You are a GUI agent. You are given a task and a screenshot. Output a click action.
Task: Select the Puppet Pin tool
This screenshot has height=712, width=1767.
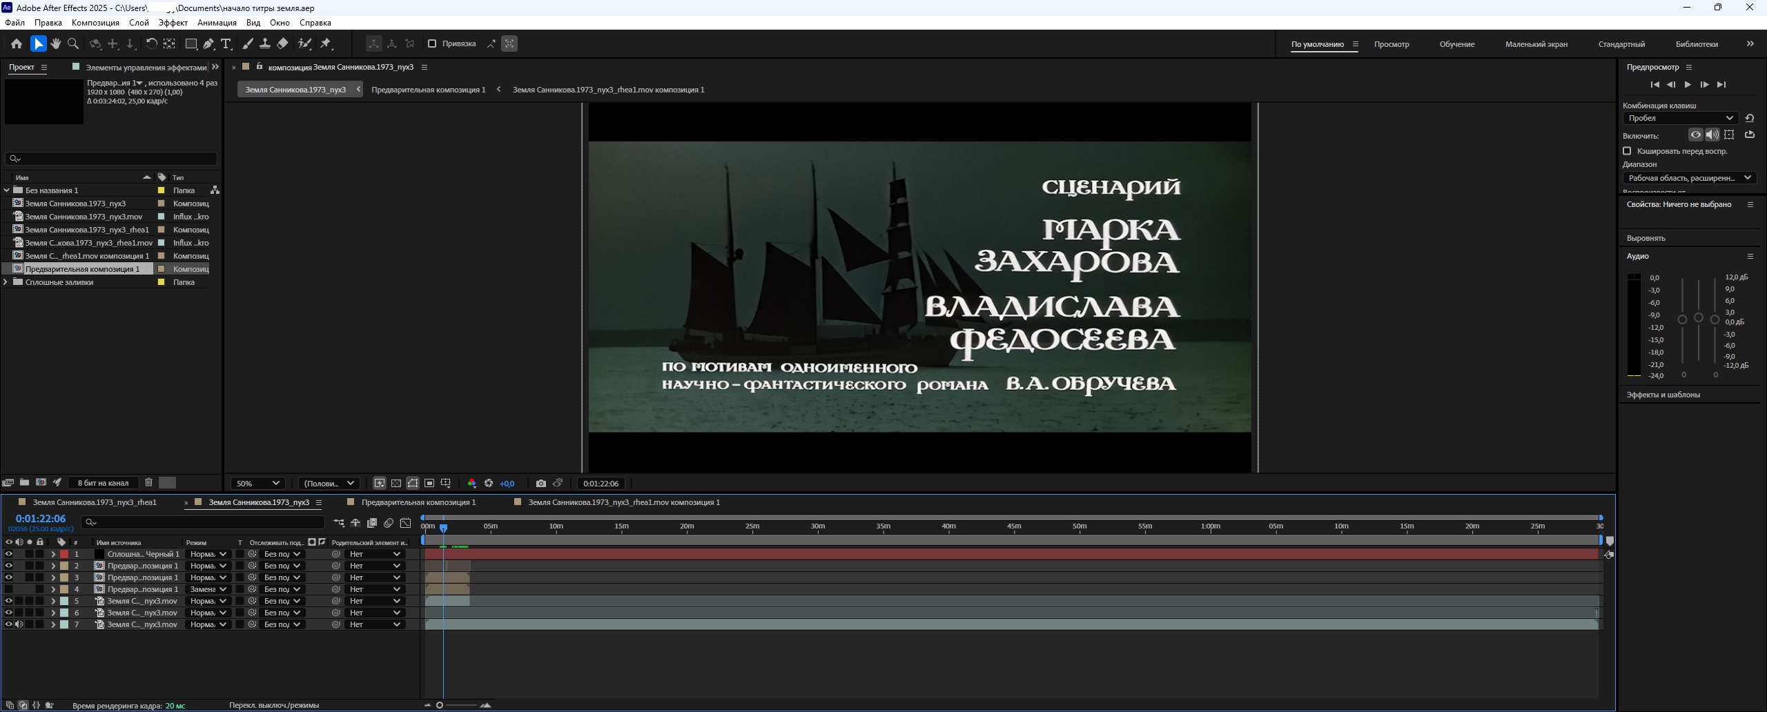pos(326,43)
